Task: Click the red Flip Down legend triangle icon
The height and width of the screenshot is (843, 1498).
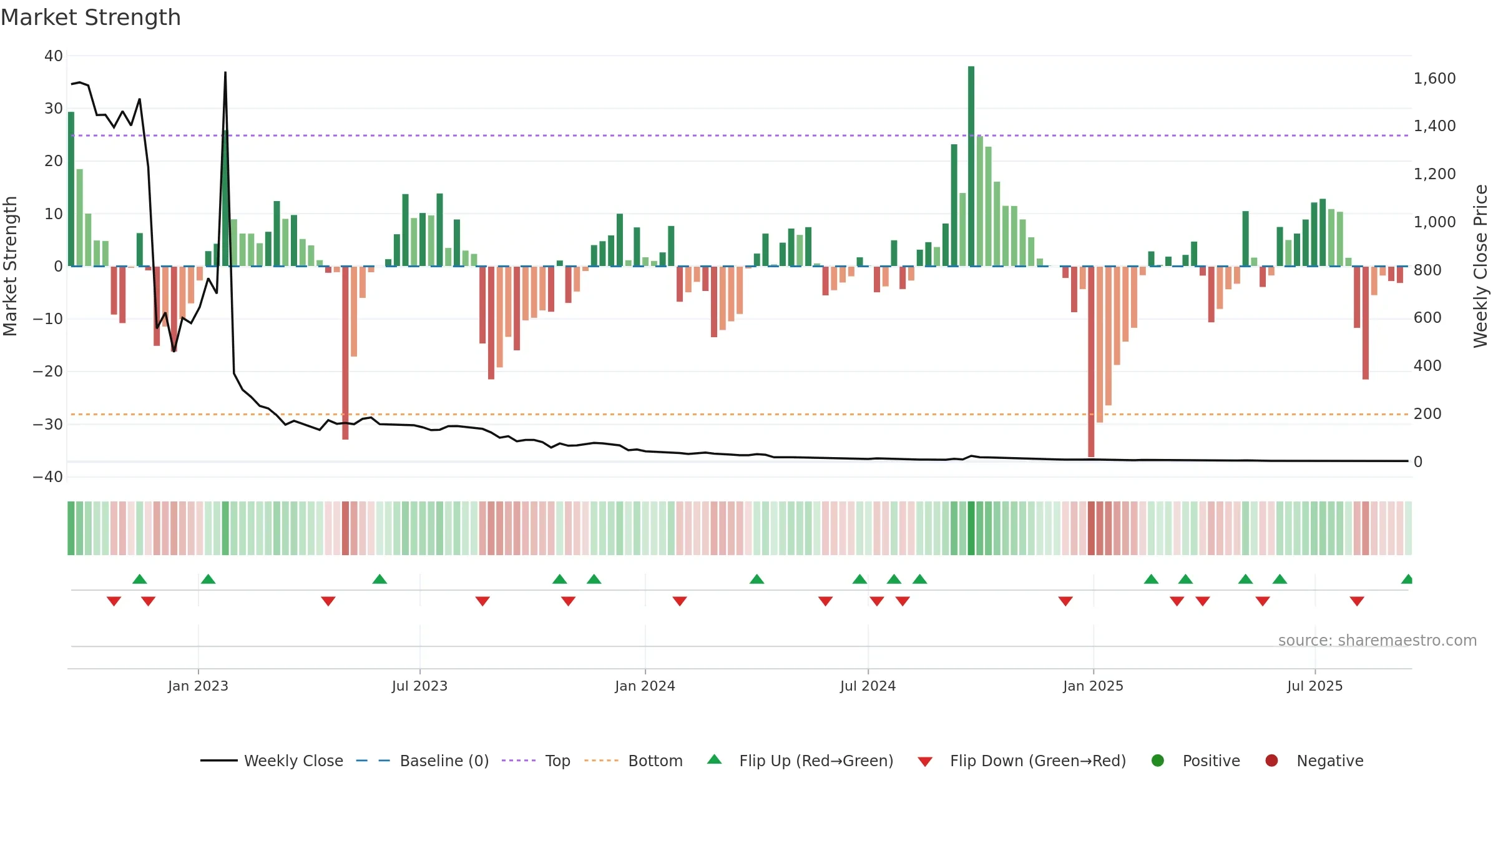Action: click(925, 762)
